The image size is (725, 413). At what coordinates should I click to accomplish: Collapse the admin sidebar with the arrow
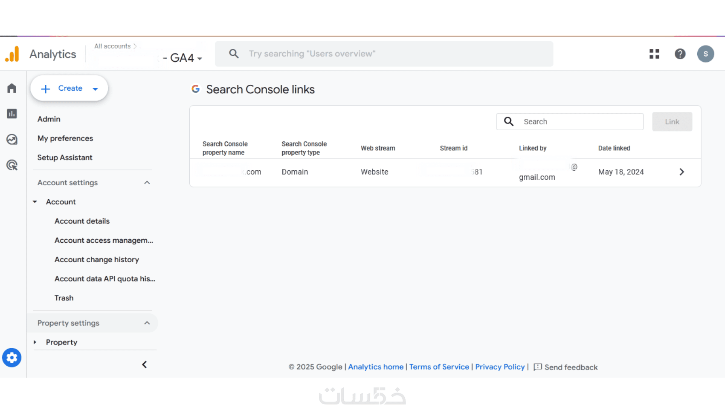pos(145,364)
